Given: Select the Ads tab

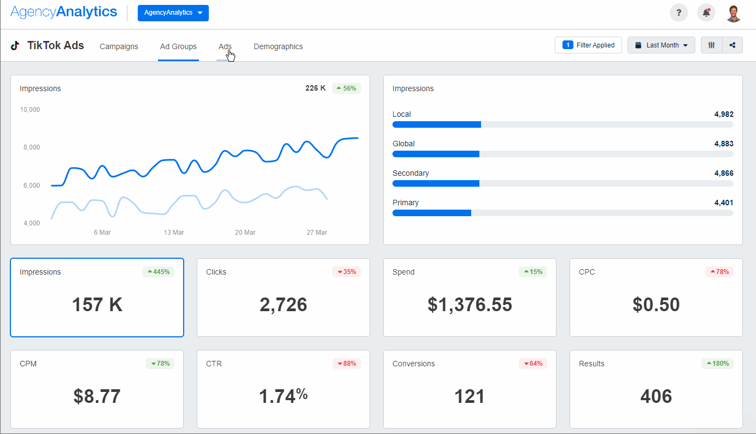Looking at the screenshot, I should [x=225, y=46].
